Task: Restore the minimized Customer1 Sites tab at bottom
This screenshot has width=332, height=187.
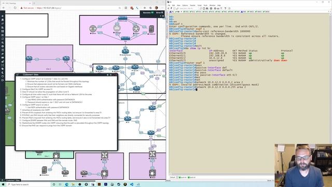Action: pos(12,180)
